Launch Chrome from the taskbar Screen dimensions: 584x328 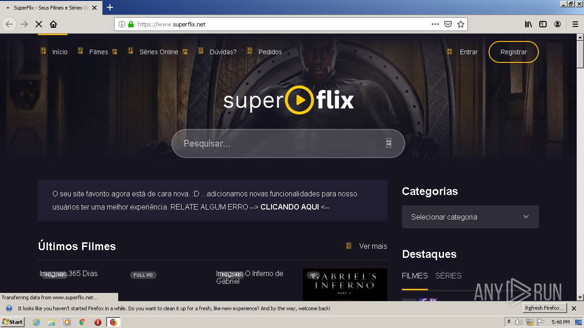[x=82, y=322]
